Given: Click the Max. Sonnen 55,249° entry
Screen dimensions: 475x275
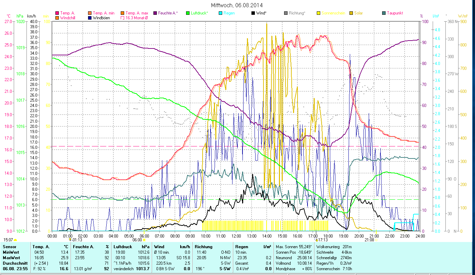Looking at the screenshot, I should [x=294, y=246].
